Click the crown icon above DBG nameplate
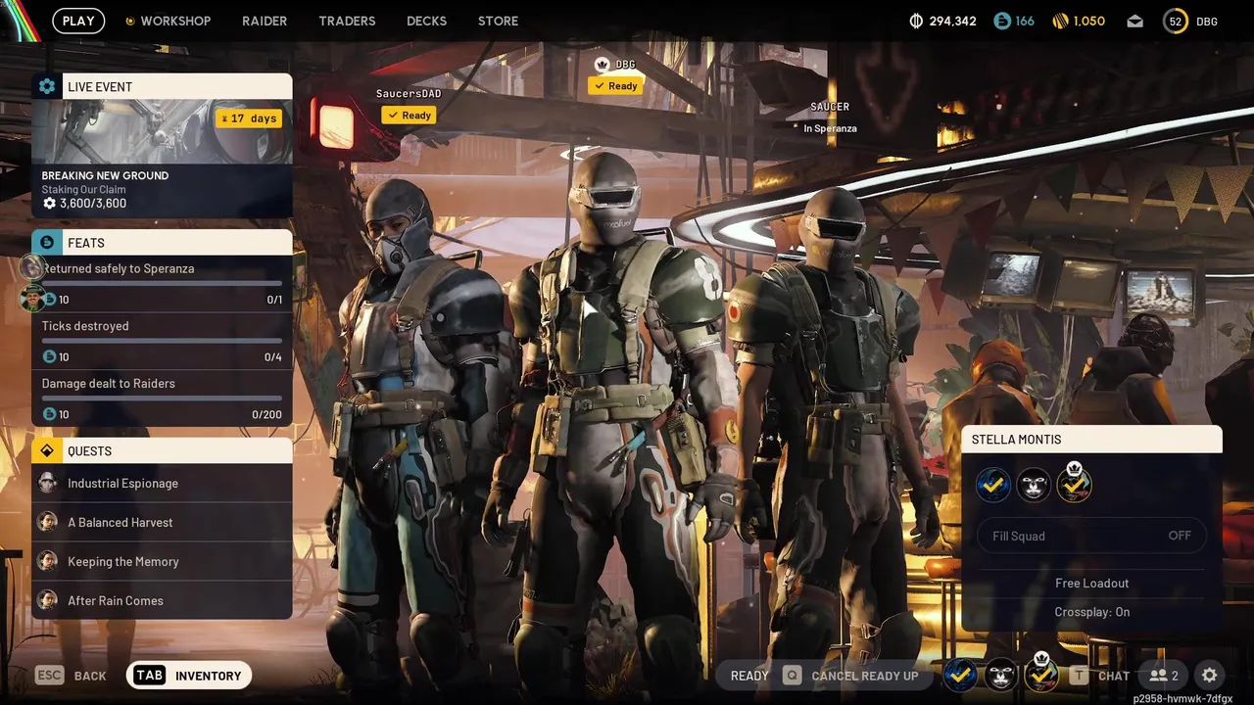The width and height of the screenshot is (1254, 705). (x=603, y=65)
